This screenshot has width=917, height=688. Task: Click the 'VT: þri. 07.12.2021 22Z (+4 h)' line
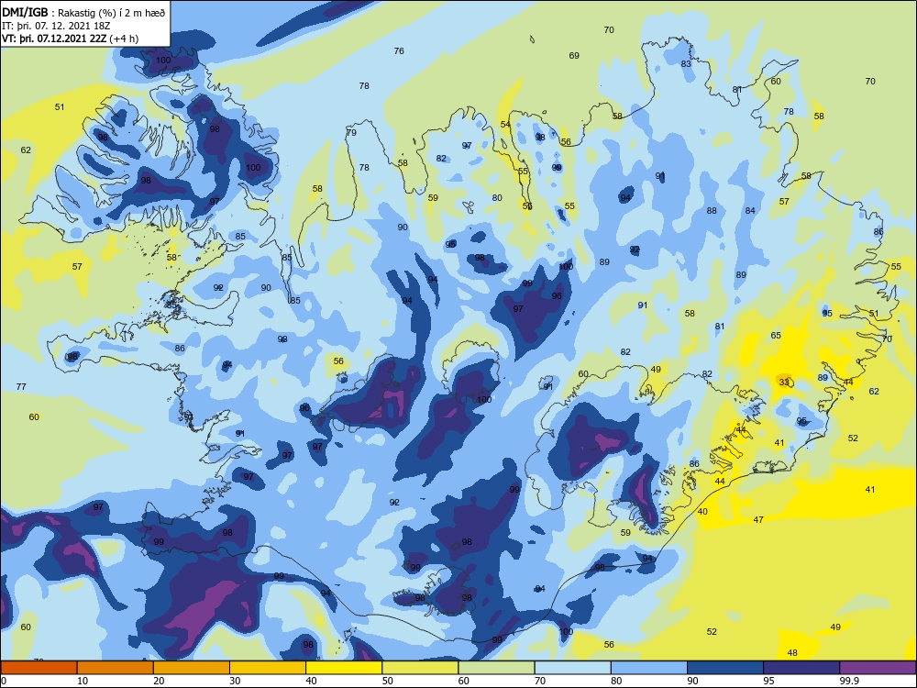[x=71, y=39]
